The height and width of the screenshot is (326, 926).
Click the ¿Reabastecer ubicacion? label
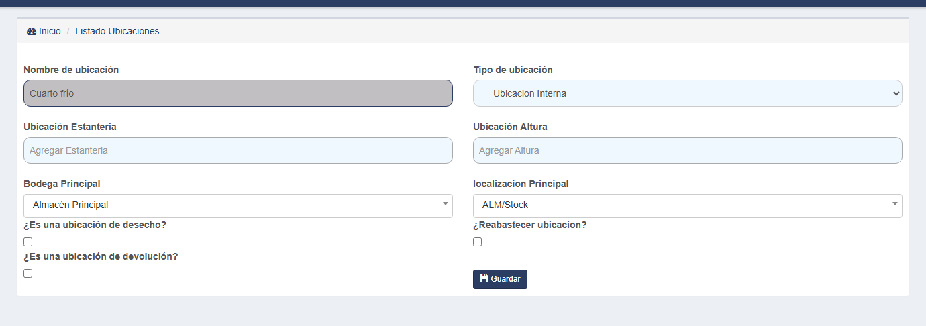tap(530, 225)
